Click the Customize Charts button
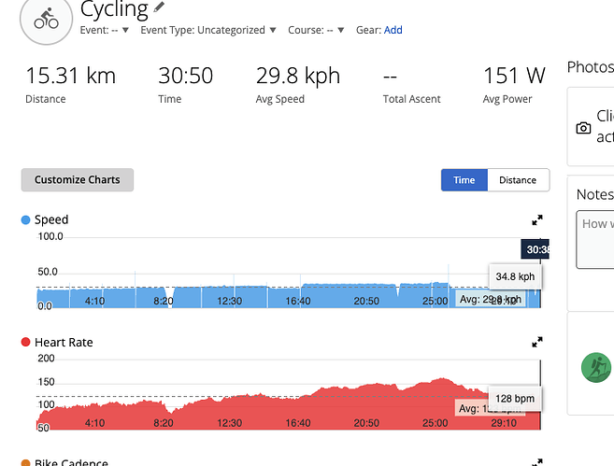This screenshot has width=614, height=466. tap(78, 180)
